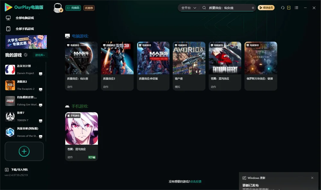Open the 优惠券 coupon button

click(89, 8)
